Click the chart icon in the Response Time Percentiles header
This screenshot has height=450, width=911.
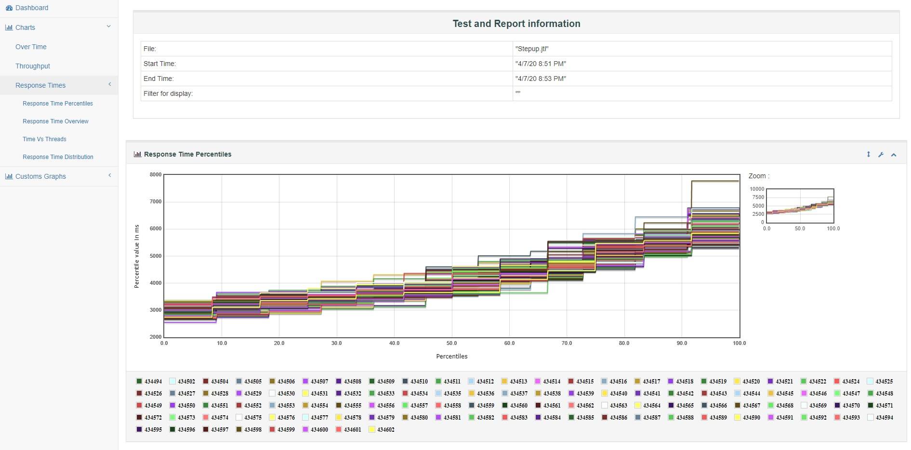138,154
